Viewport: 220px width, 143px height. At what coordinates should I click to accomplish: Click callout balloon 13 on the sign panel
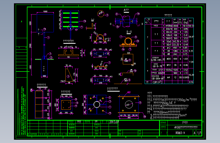point(45,29)
